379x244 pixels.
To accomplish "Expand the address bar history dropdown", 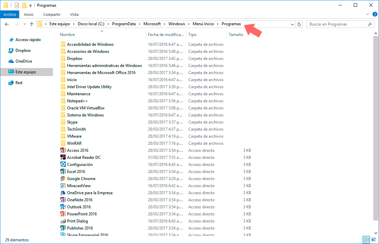I will [x=292, y=24].
